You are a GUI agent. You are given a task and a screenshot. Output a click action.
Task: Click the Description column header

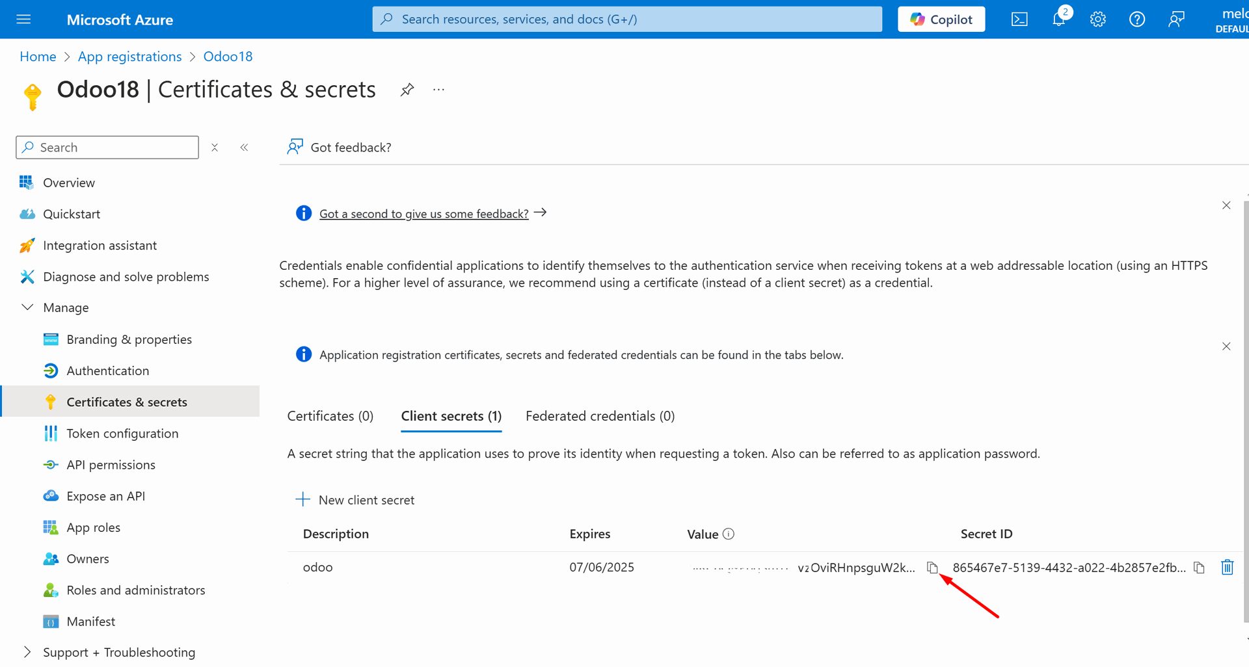point(336,534)
